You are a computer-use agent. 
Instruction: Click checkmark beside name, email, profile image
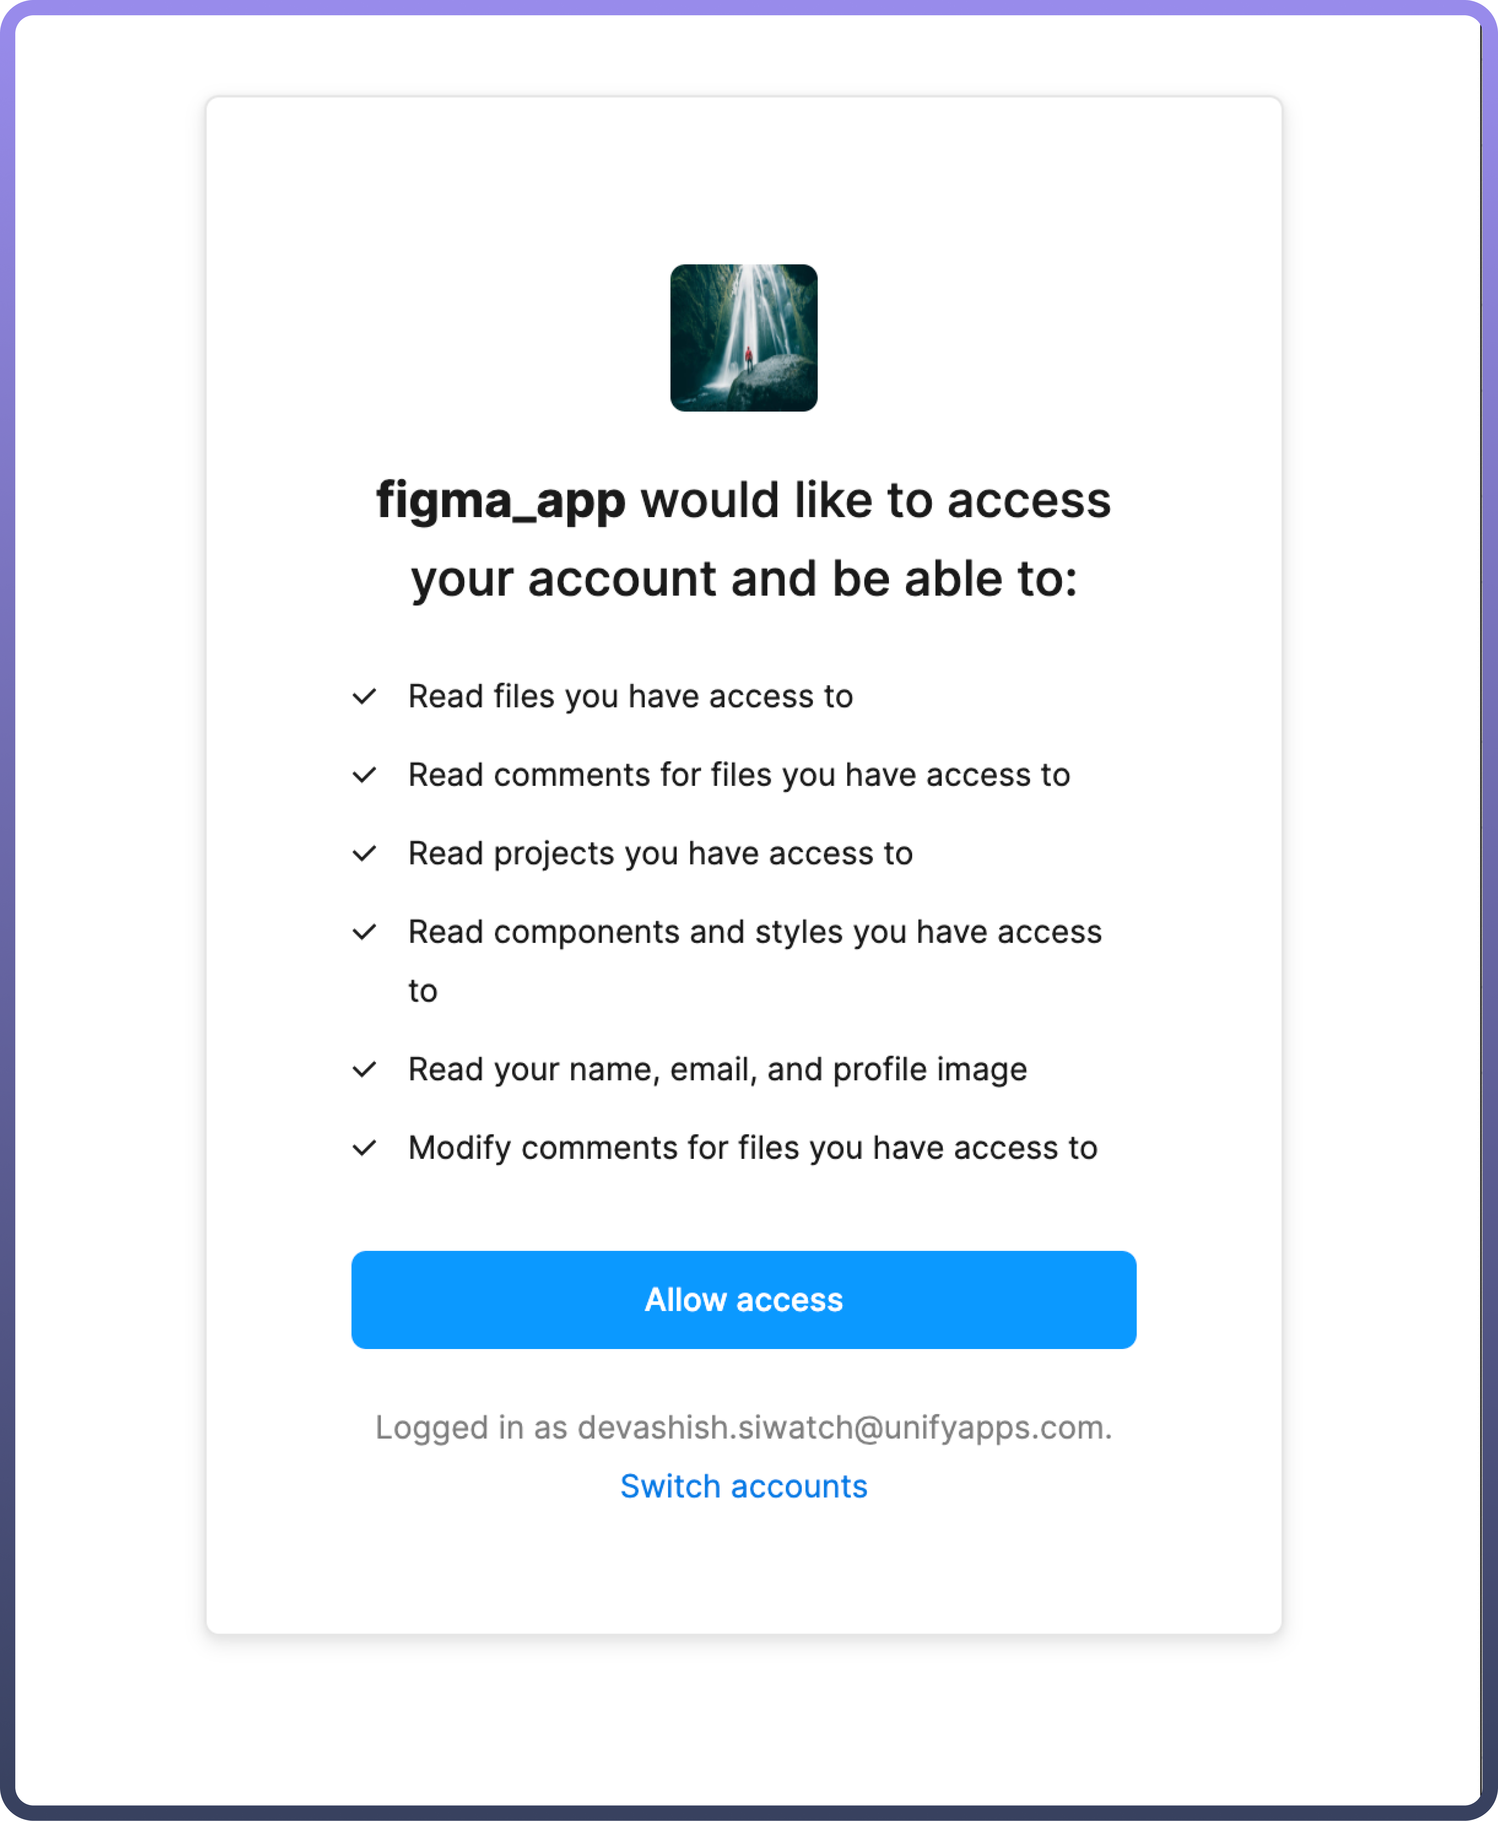[365, 1070]
